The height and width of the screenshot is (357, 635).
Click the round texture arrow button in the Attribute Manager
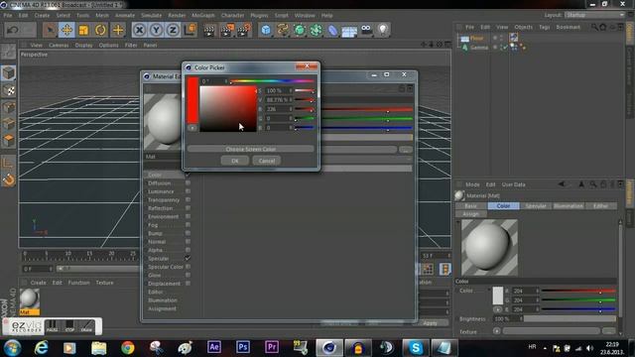click(x=497, y=331)
